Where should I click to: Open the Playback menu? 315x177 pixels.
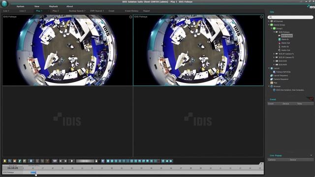pos(53,6)
